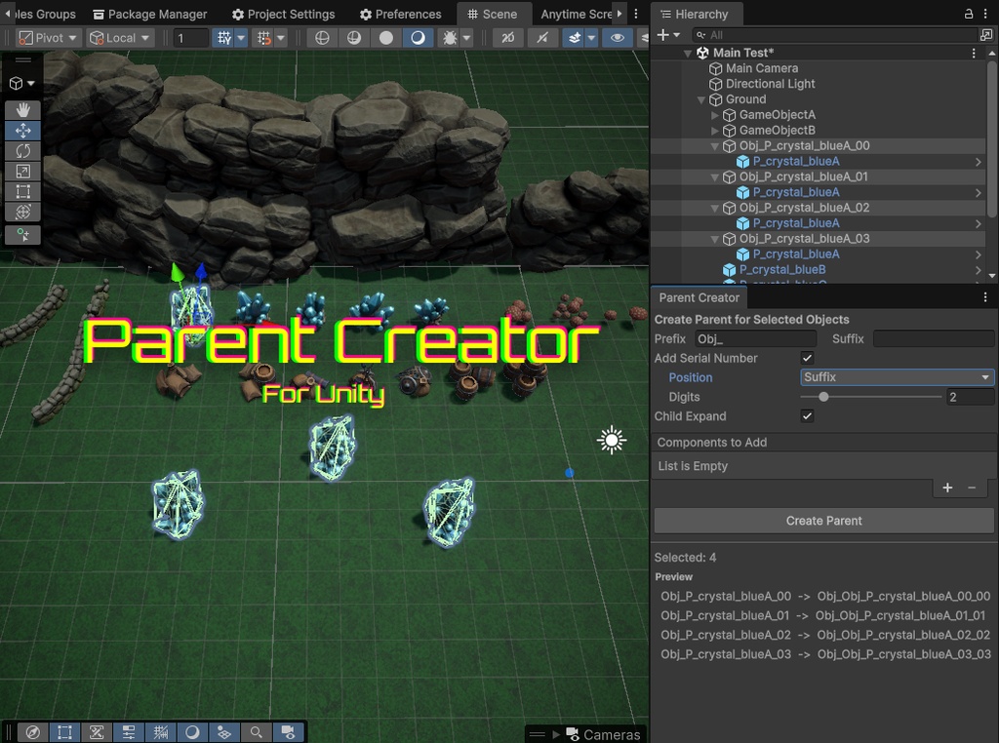
Task: Select the Directional Light sun gizmo
Action: [612, 440]
